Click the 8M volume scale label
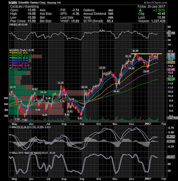178x181 pixels. 6,98
